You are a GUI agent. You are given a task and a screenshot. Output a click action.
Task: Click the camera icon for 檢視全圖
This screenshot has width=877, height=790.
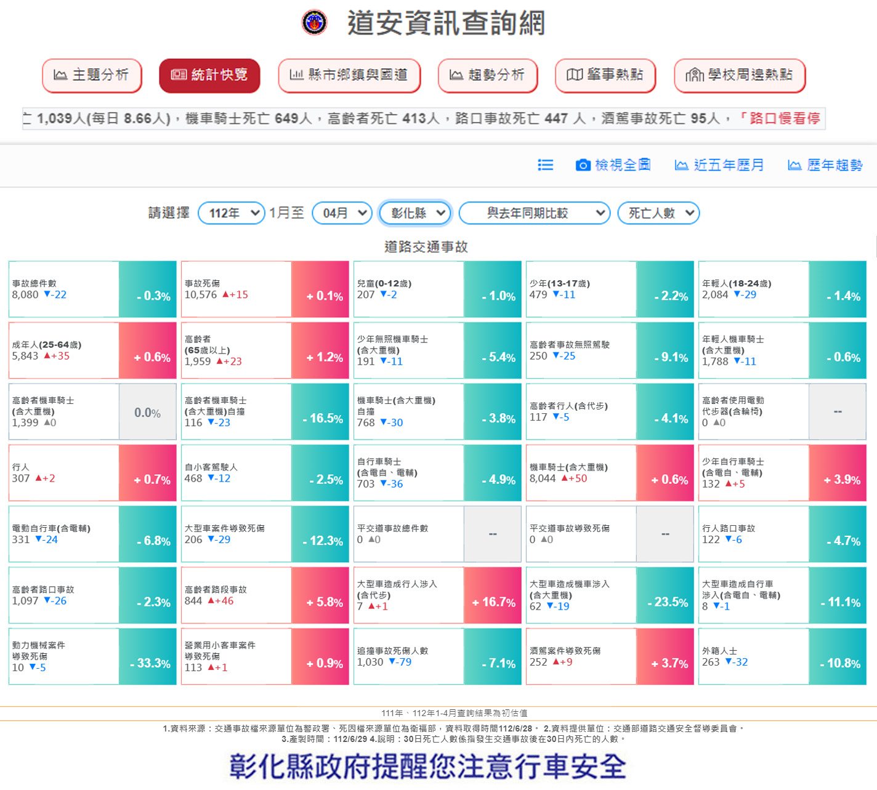click(x=583, y=165)
